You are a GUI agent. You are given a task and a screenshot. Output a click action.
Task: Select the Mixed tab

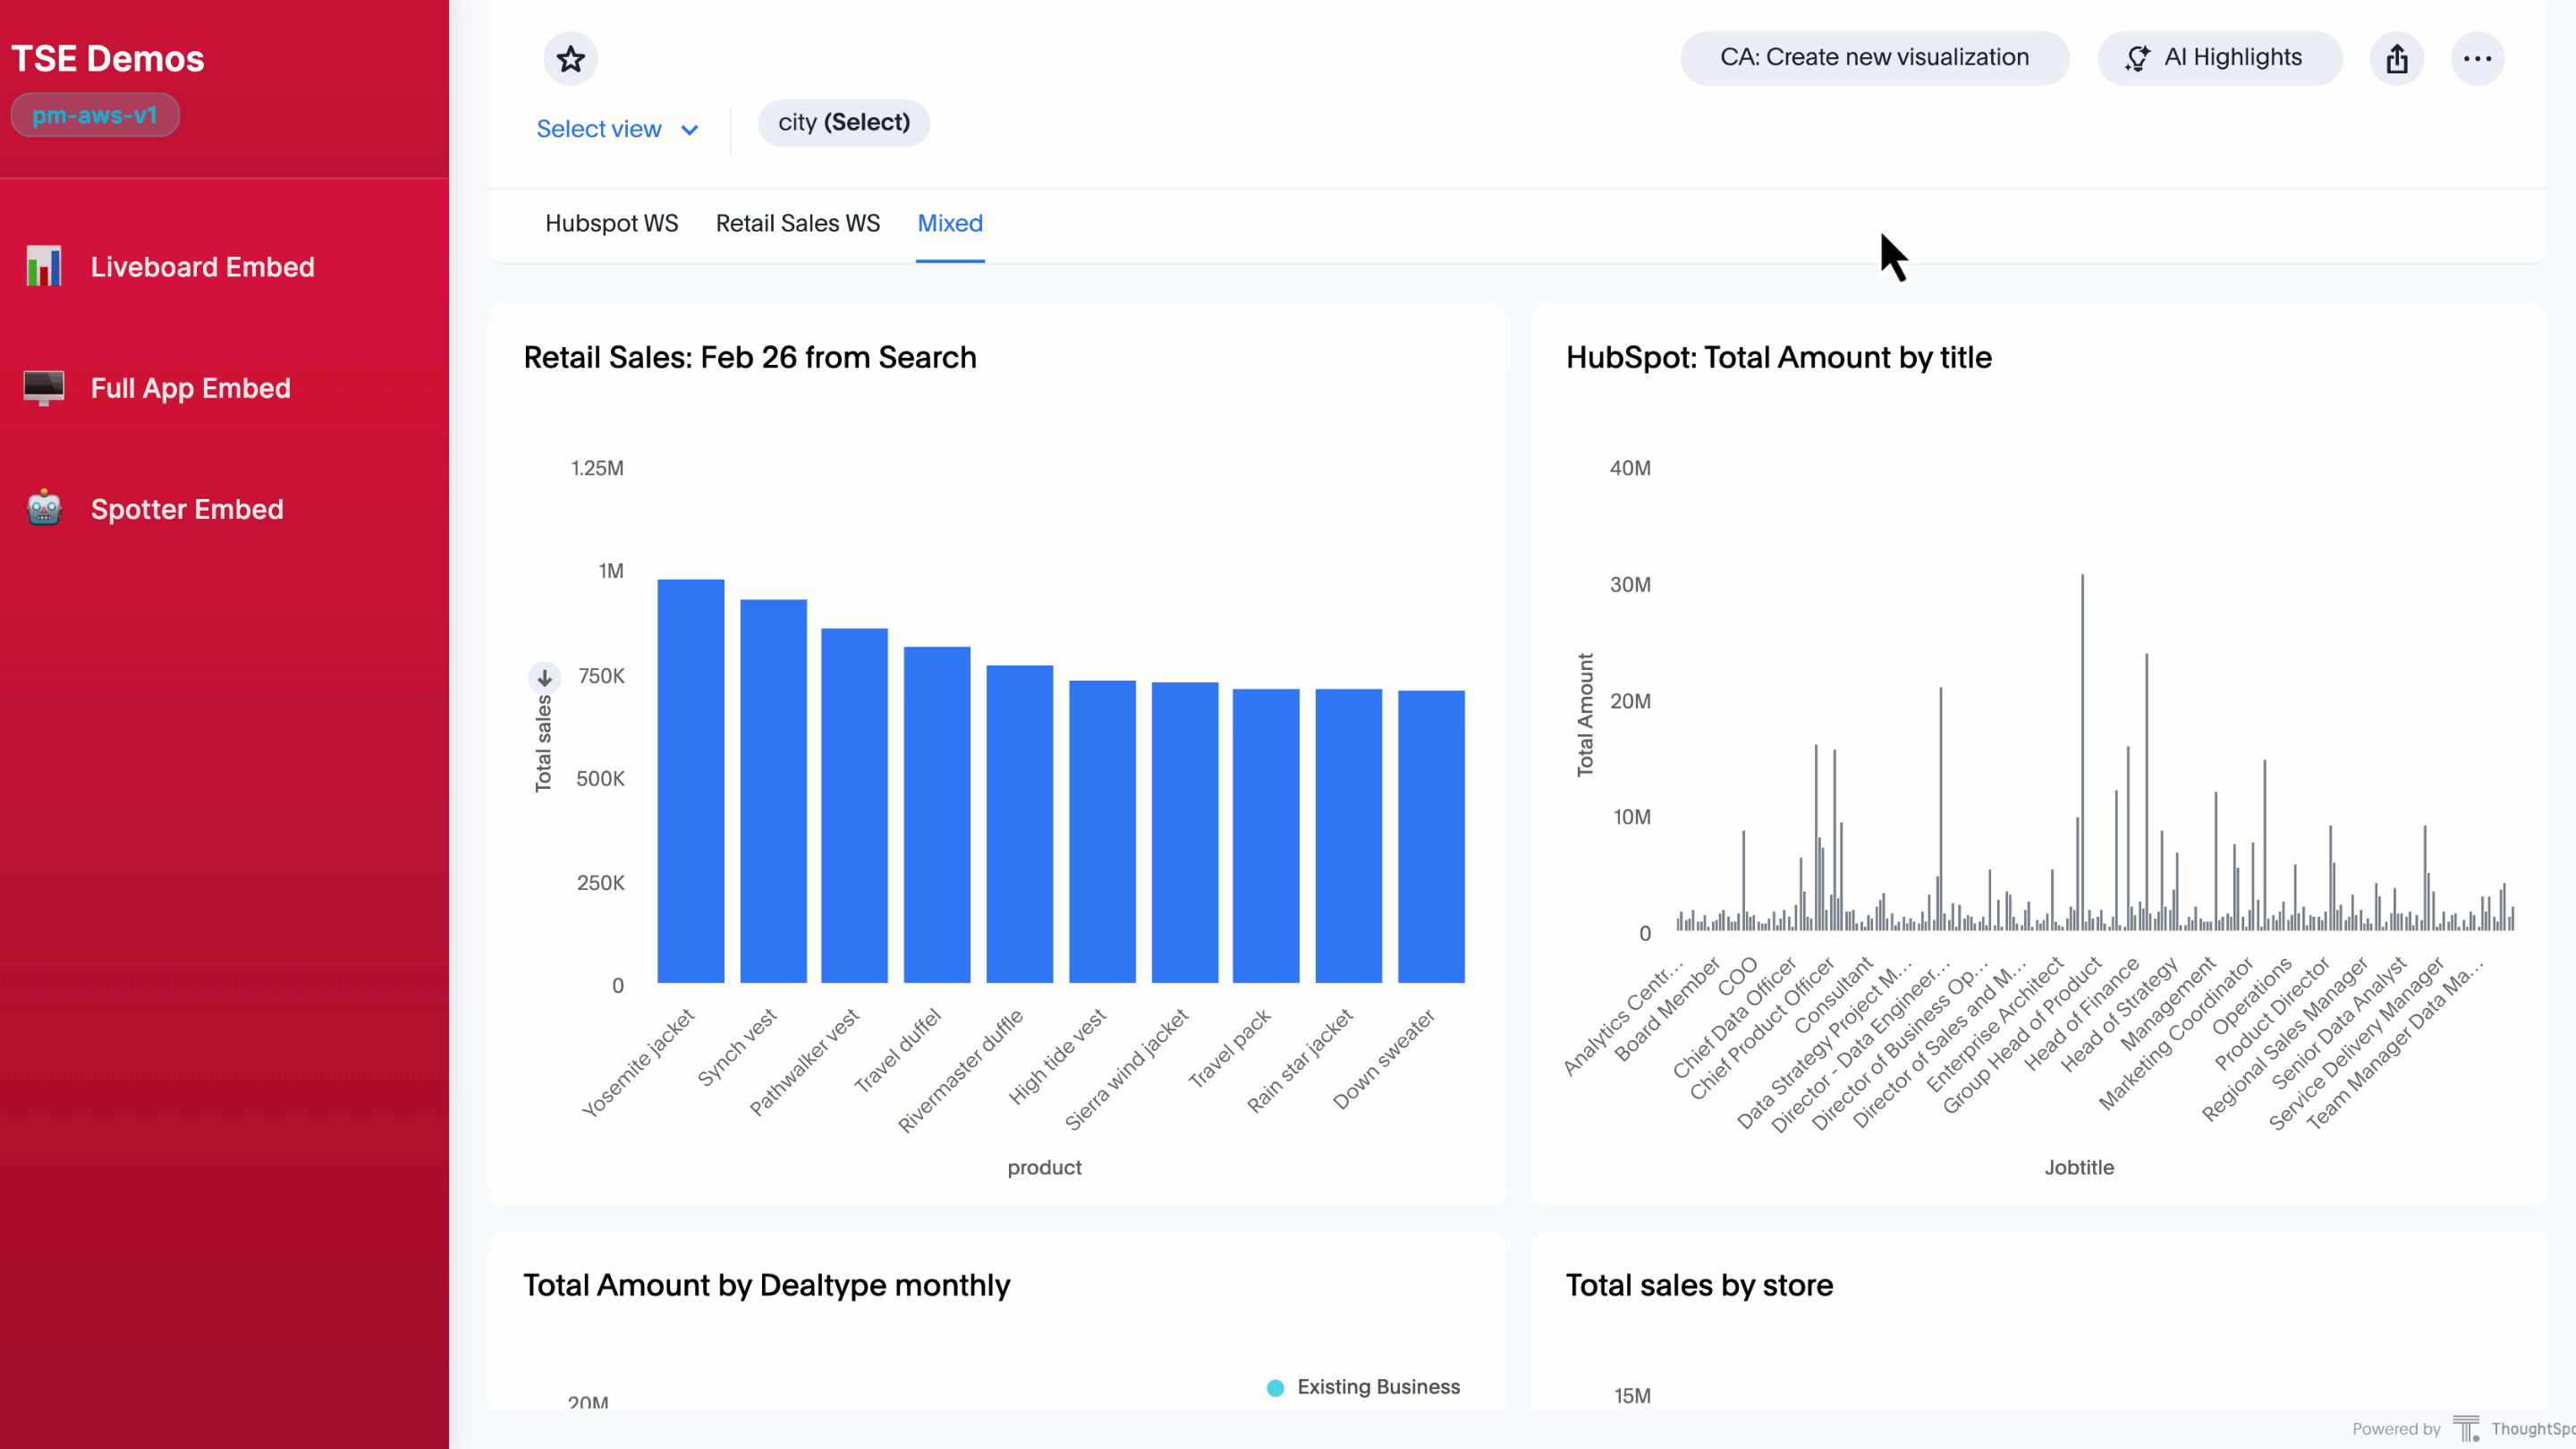949,223
